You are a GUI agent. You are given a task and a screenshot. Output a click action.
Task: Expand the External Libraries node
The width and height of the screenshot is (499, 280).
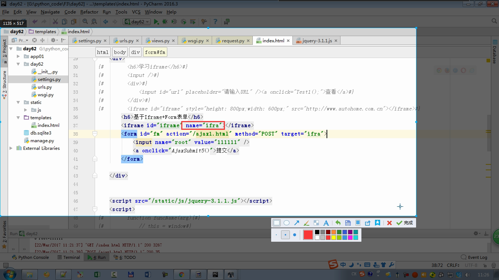[11, 148]
